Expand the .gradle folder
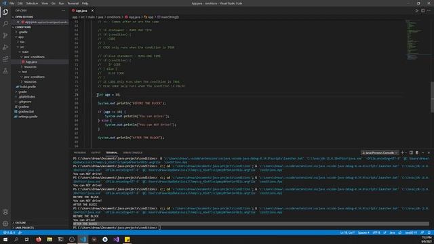The height and width of the screenshot is (244, 434). tap(16, 32)
